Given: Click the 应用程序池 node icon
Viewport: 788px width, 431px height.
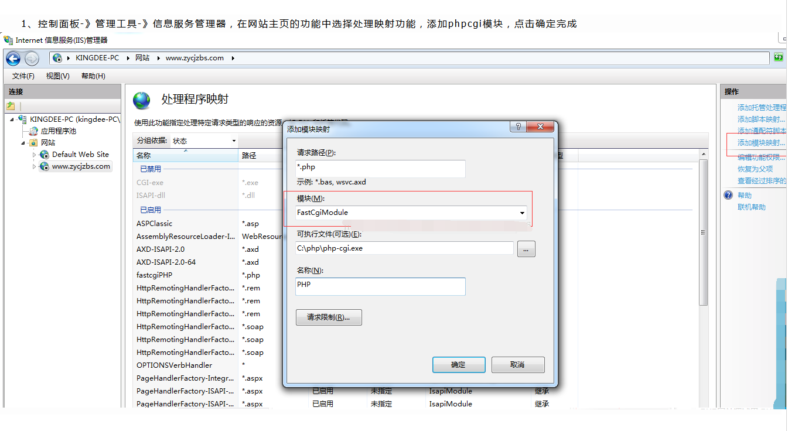Looking at the screenshot, I should pyautogui.click(x=34, y=131).
